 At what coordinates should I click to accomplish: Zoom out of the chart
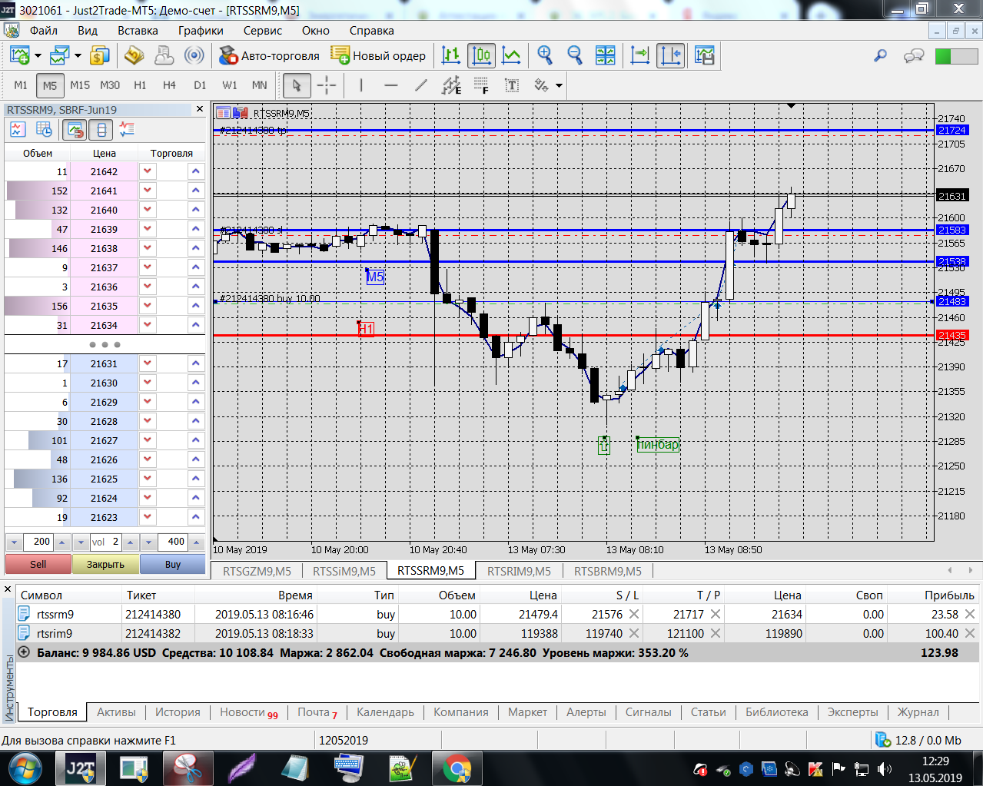pos(574,55)
